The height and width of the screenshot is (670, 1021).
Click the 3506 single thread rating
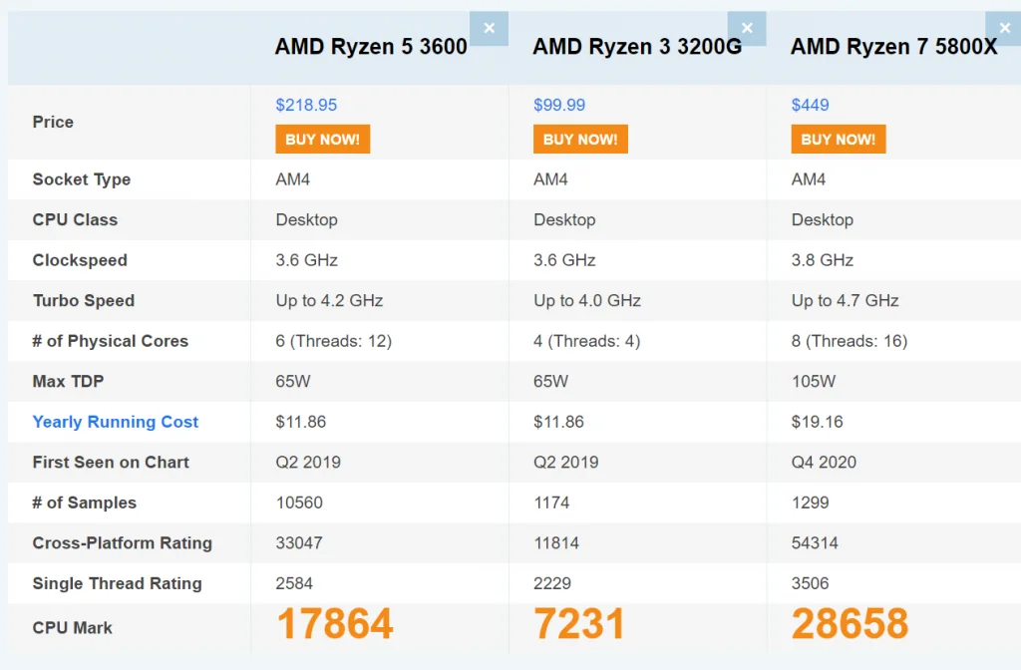810,583
